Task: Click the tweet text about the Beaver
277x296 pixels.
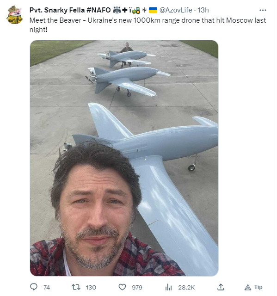Action: pos(148,25)
